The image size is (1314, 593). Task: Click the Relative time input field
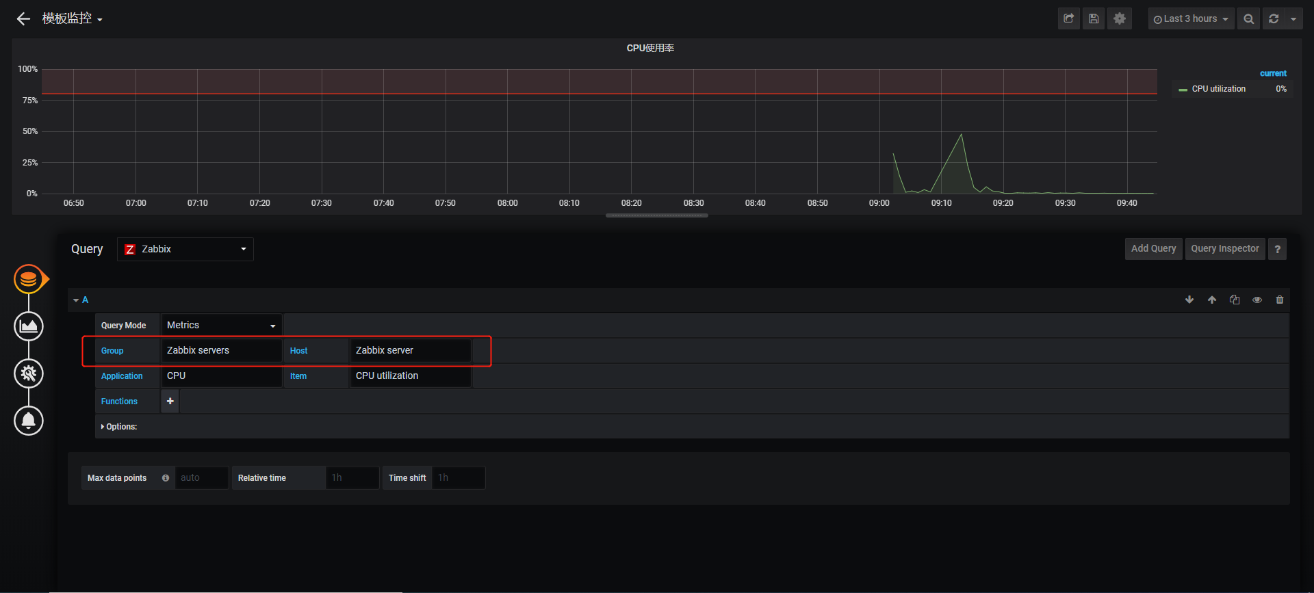(352, 478)
